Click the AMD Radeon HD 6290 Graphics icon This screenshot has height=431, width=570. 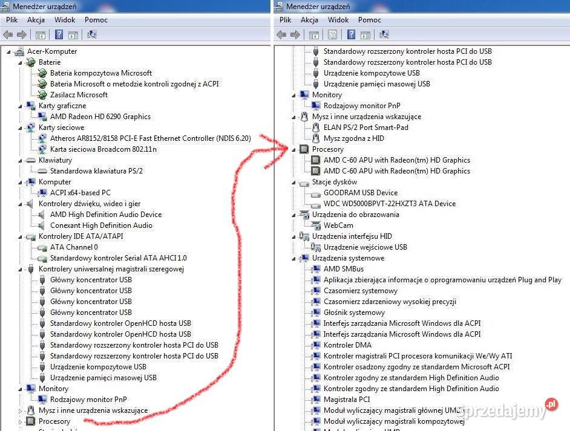pyautogui.click(x=42, y=117)
